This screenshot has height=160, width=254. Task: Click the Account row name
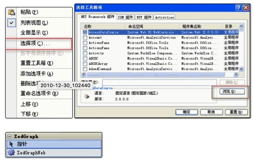point(95,37)
